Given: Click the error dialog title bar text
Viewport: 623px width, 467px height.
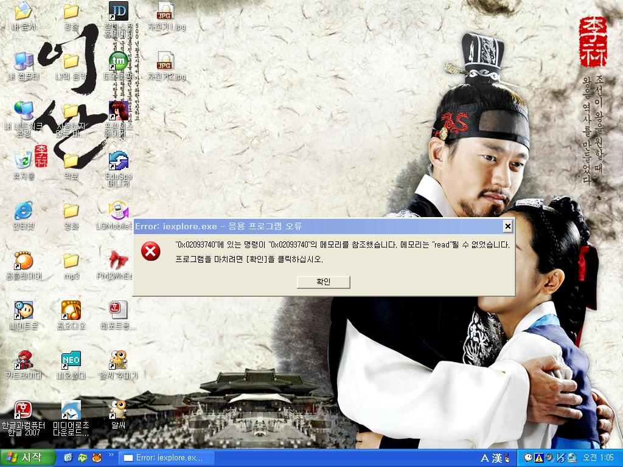Looking at the screenshot, I should [x=218, y=226].
